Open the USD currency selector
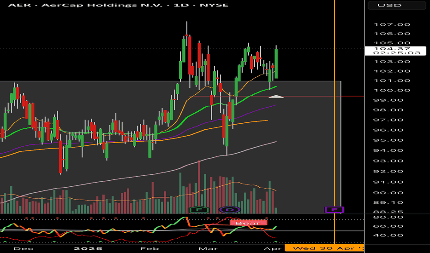 click(x=396, y=5)
